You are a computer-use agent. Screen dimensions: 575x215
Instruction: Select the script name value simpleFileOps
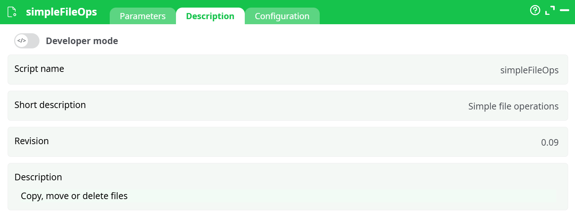coord(529,70)
